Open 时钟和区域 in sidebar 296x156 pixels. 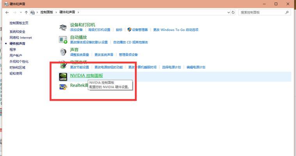coord(18,67)
